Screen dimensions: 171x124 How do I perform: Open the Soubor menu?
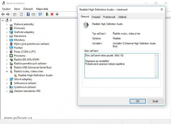tap(6, 9)
